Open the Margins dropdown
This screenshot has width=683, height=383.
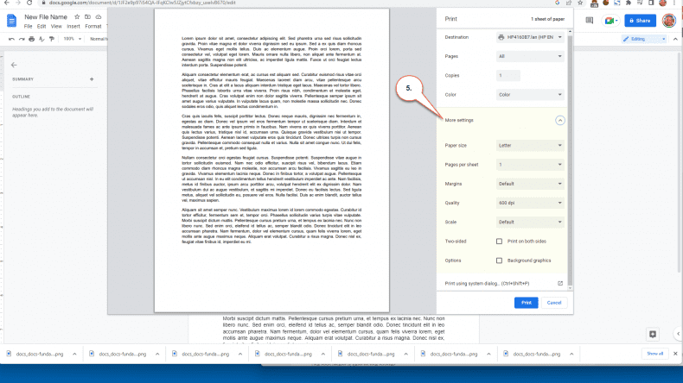530,184
